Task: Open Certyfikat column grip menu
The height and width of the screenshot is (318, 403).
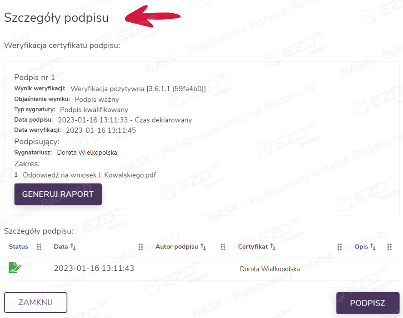Action: 339,247
